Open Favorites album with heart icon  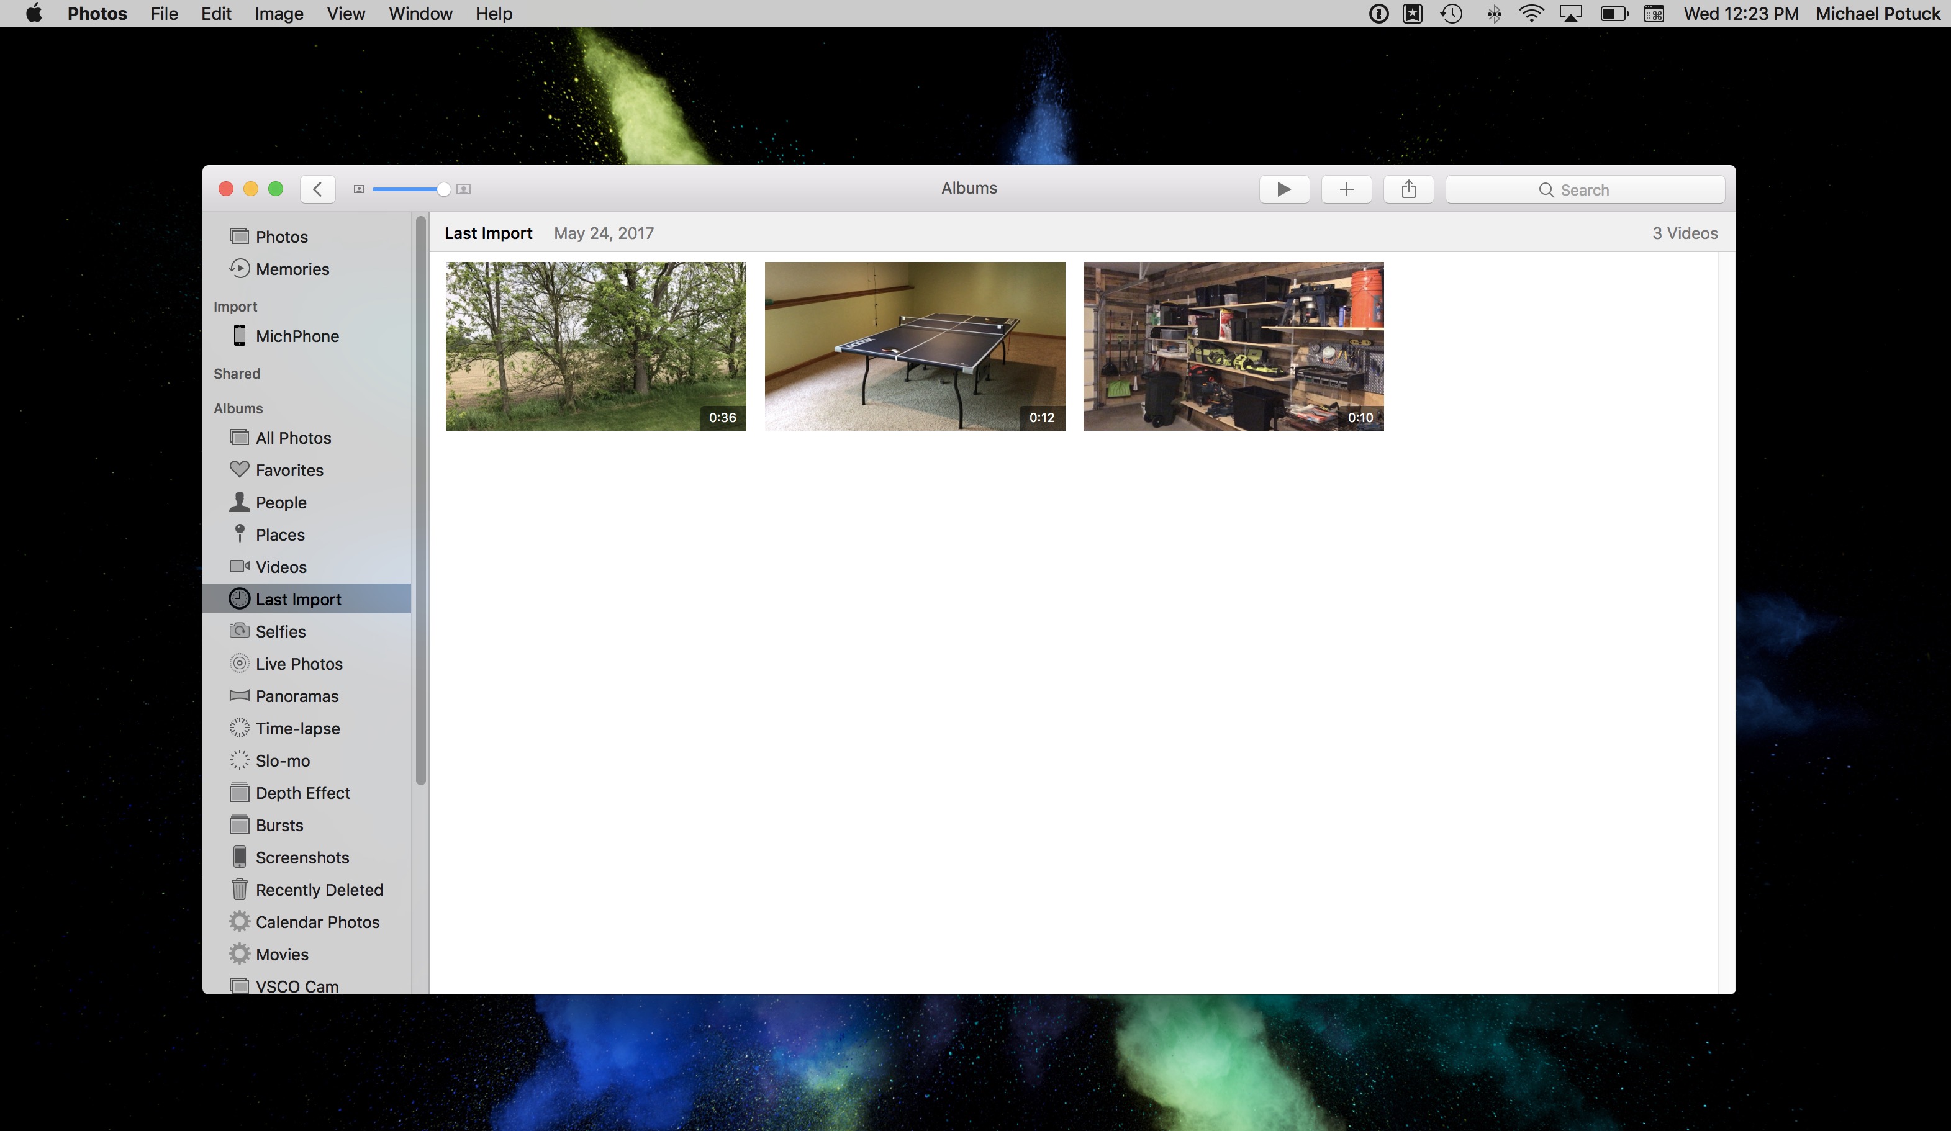tap(289, 470)
